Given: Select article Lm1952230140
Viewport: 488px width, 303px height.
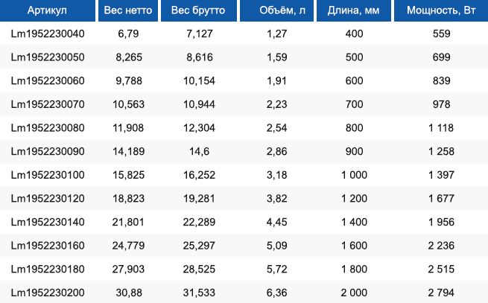Looking at the screenshot, I should 48,222.
